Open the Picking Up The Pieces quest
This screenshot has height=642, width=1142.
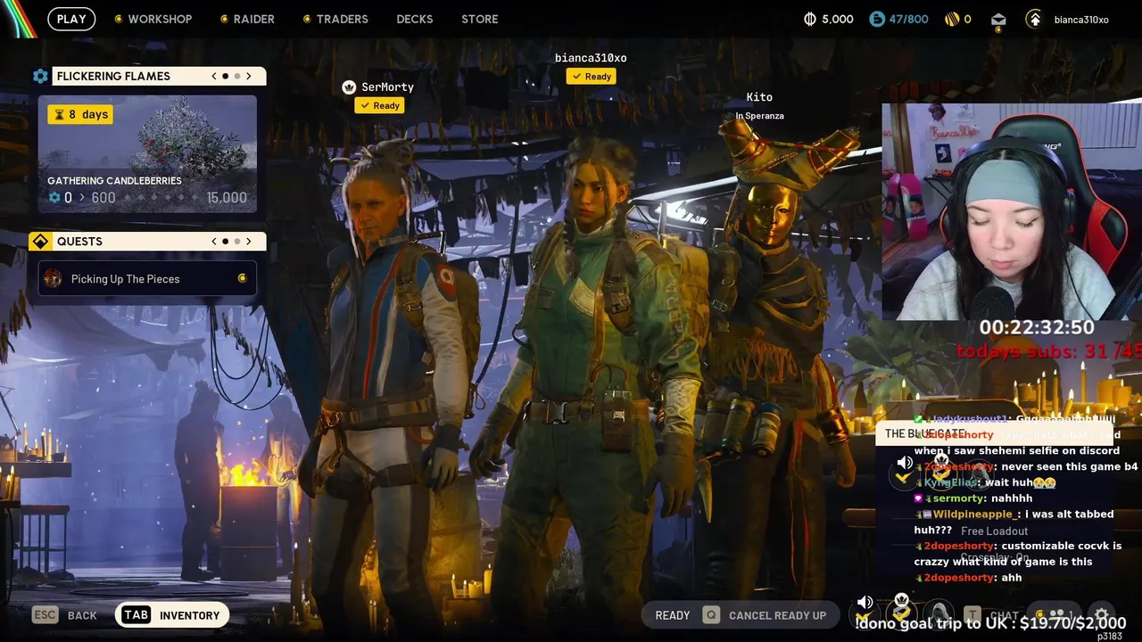(x=147, y=279)
